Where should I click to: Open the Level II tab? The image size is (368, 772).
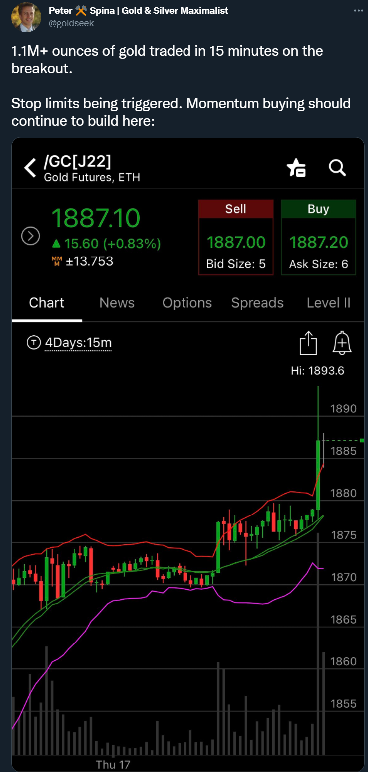point(328,303)
